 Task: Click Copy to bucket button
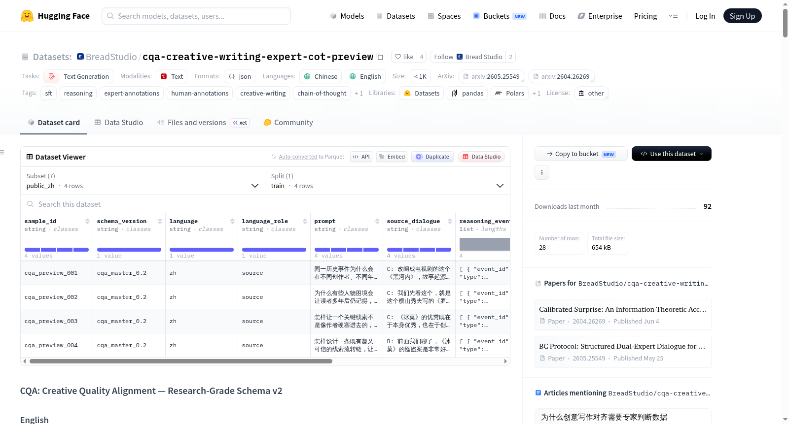[581, 154]
